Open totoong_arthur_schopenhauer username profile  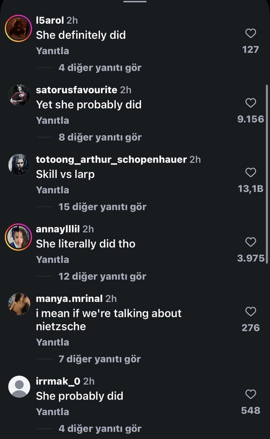tap(111, 159)
